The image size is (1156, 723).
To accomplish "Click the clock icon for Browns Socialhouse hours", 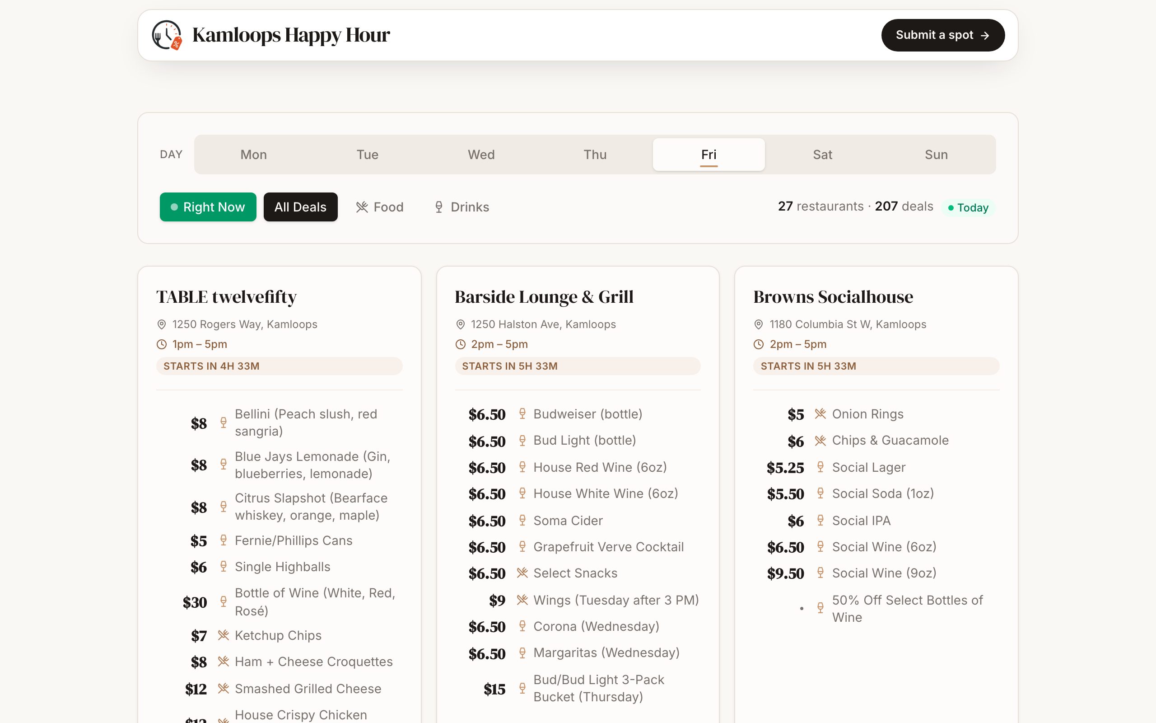I will pos(758,344).
